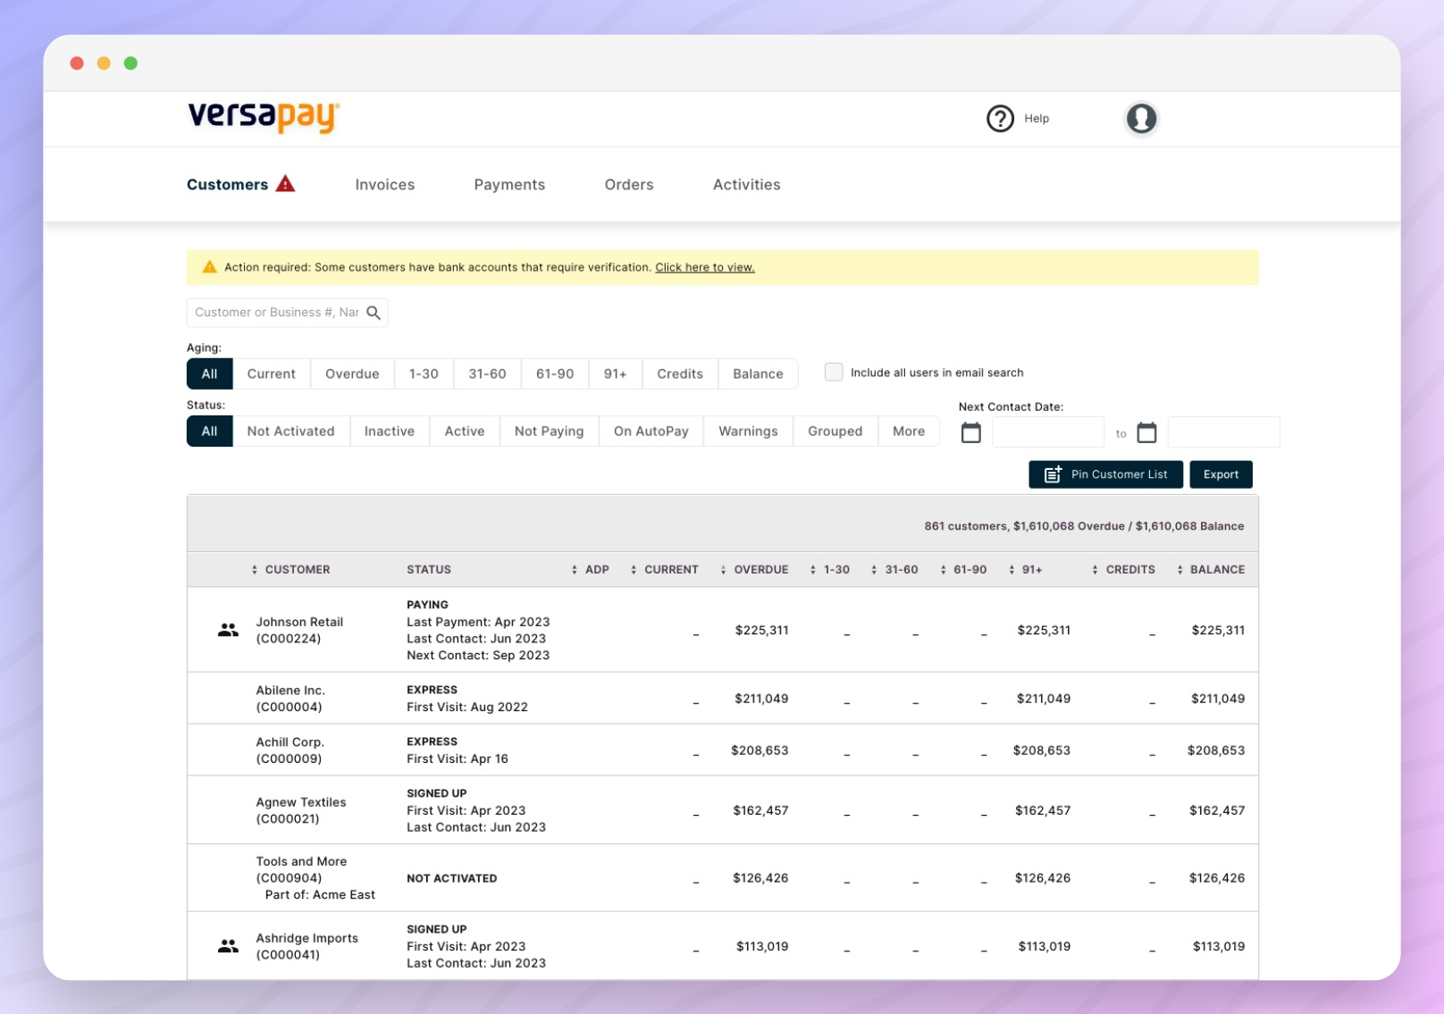The width and height of the screenshot is (1444, 1014).
Task: Filter aging by 1-30 days
Action: (424, 373)
